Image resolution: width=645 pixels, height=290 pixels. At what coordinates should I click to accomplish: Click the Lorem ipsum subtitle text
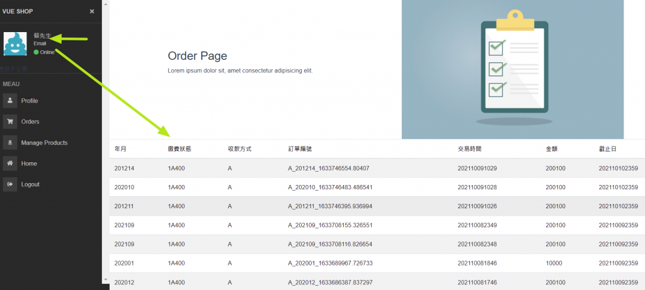(x=240, y=70)
